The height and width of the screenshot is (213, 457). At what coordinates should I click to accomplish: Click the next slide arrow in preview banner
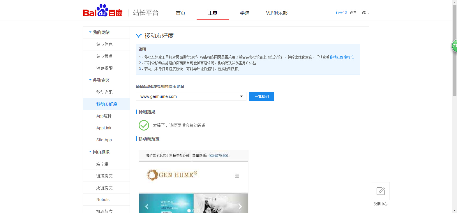[240, 206]
